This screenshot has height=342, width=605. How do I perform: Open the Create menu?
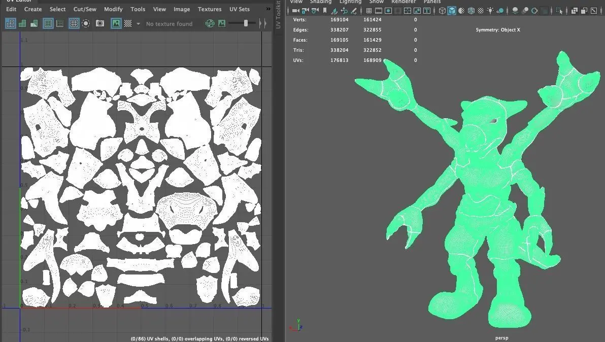(33, 9)
